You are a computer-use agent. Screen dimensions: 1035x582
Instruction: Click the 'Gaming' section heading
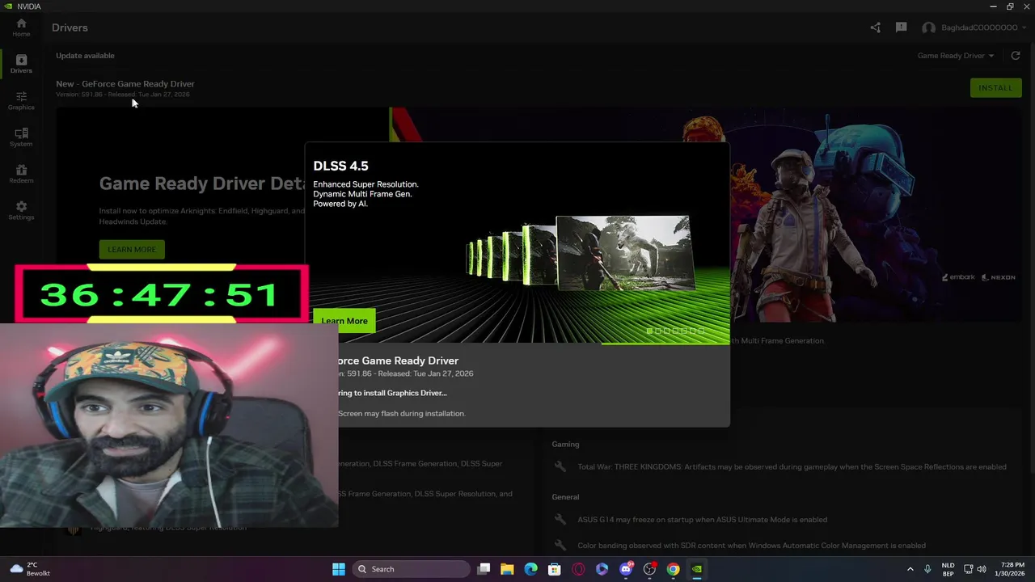[565, 444]
